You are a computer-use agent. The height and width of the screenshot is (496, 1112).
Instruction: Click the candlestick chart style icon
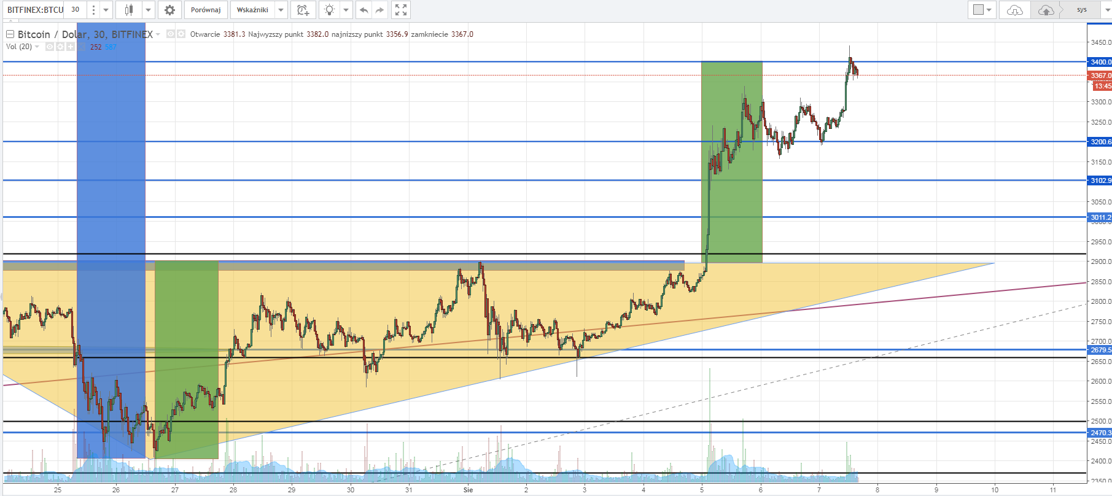(129, 10)
